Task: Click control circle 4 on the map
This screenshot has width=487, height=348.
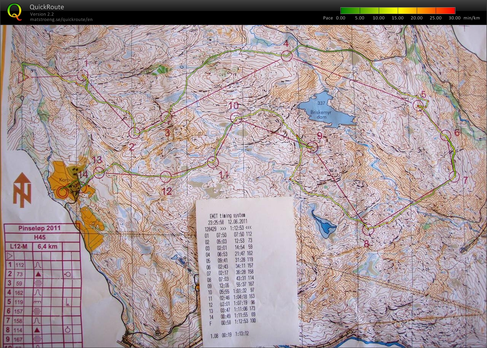Action: pyautogui.click(x=286, y=56)
